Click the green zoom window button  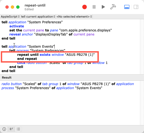click(x=18, y=7)
